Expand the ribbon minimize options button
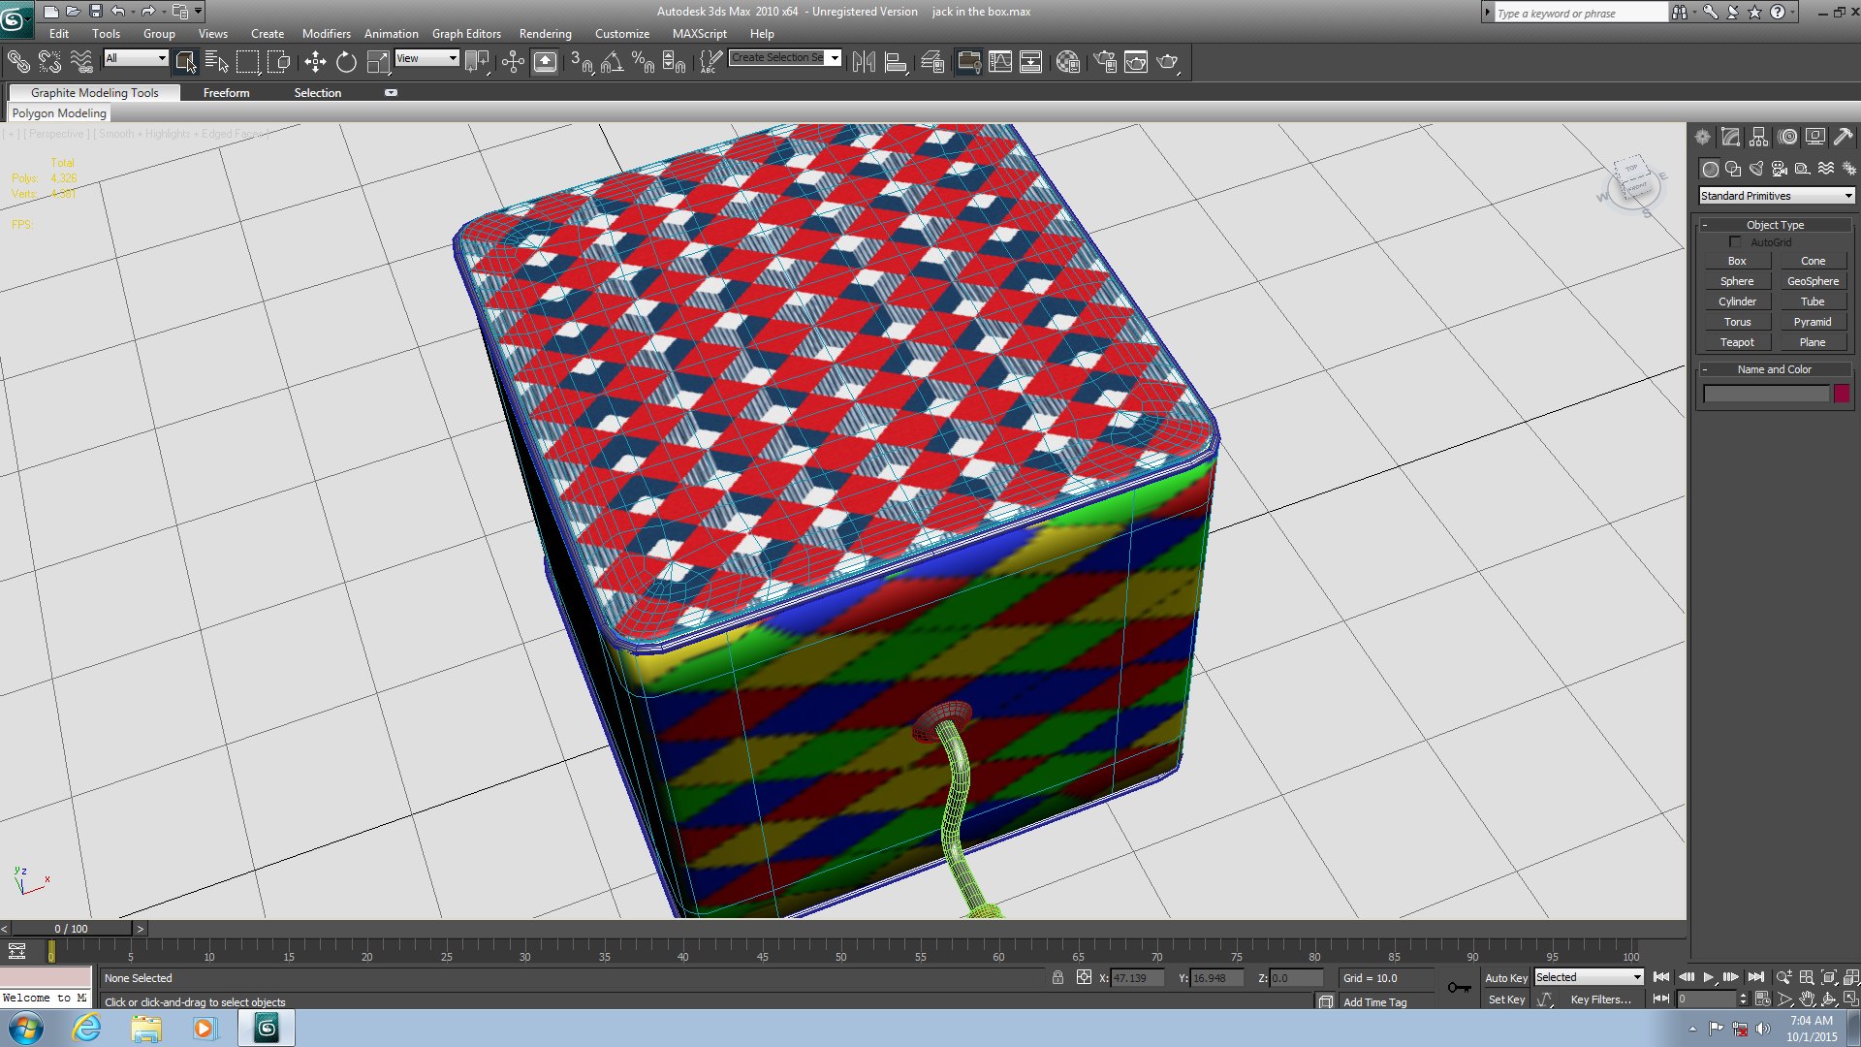1861x1047 pixels. click(x=391, y=93)
